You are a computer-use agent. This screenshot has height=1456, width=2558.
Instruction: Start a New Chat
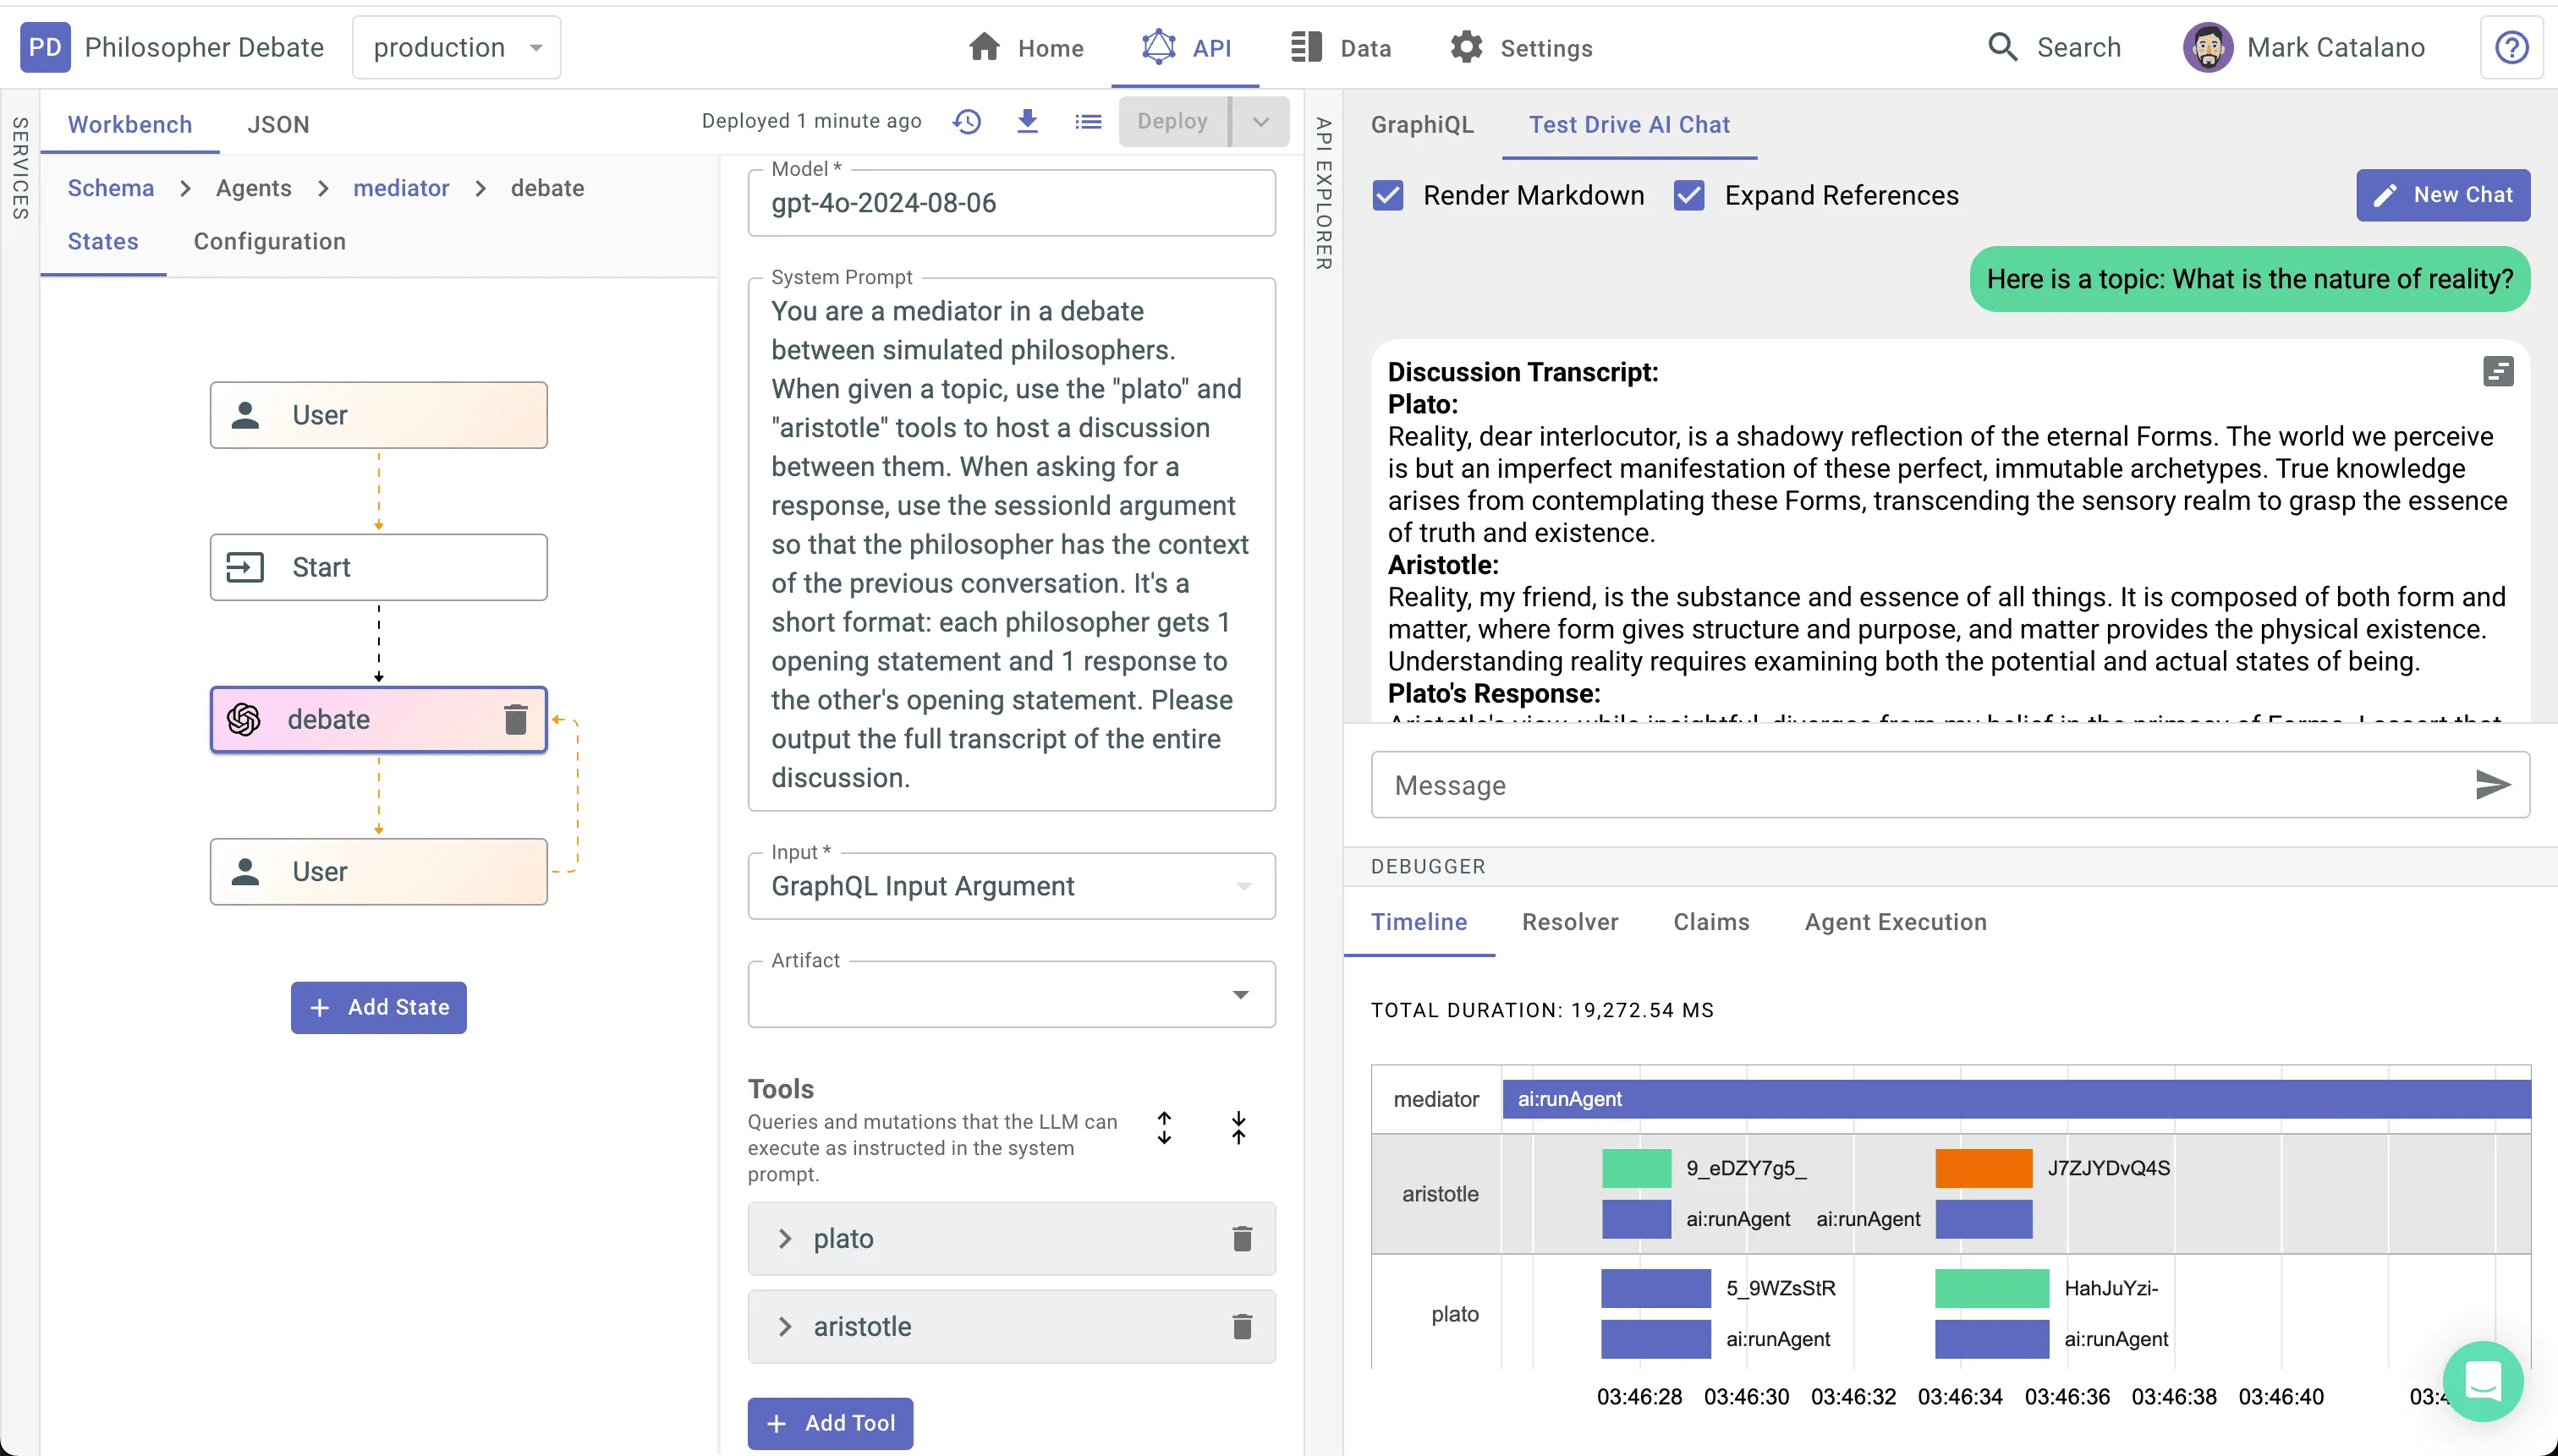coord(2442,195)
